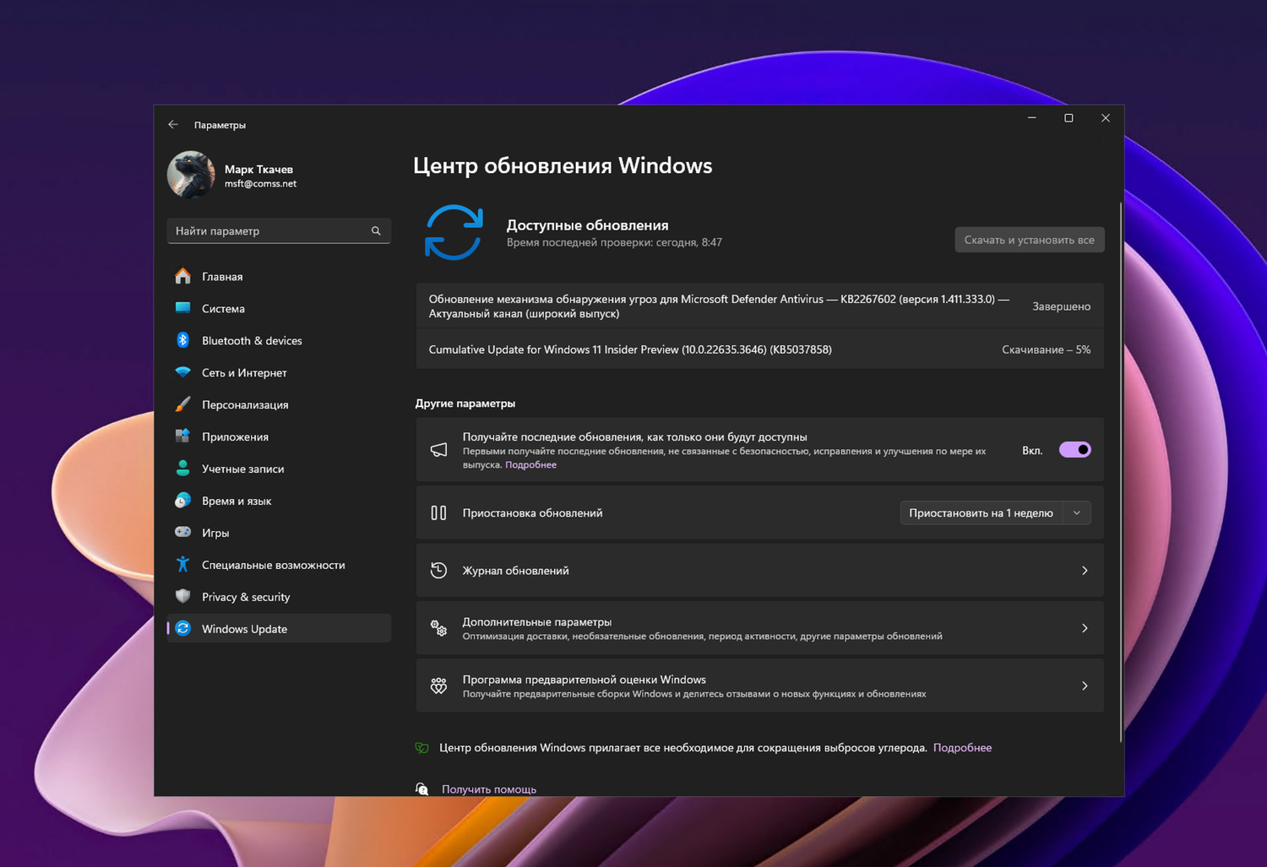Click the Время последней проверки text

point(614,242)
